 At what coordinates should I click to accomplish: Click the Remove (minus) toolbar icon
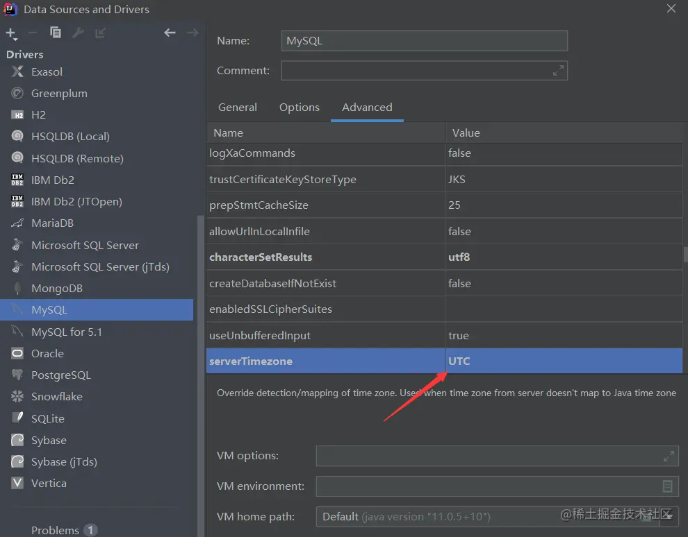(x=33, y=33)
